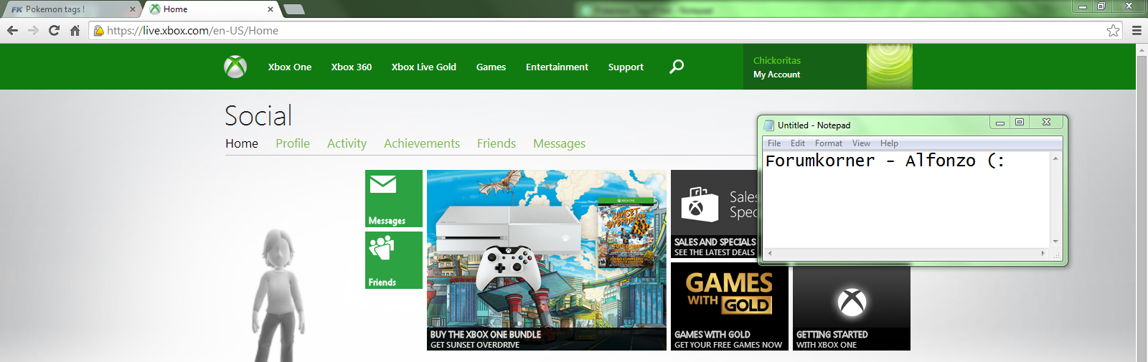This screenshot has width=1148, height=362.
Task: Click the browser page scrollbar up arrow
Action: (1142, 49)
